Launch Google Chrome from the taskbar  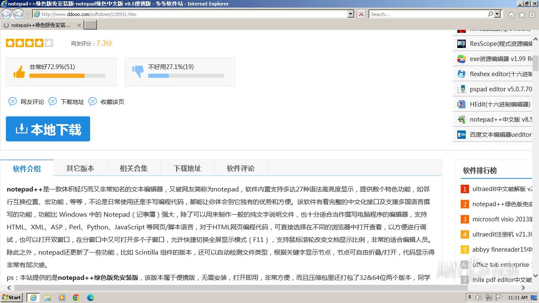tap(76, 298)
